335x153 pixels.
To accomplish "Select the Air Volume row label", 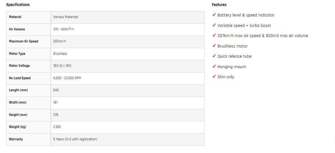I will [17, 29].
